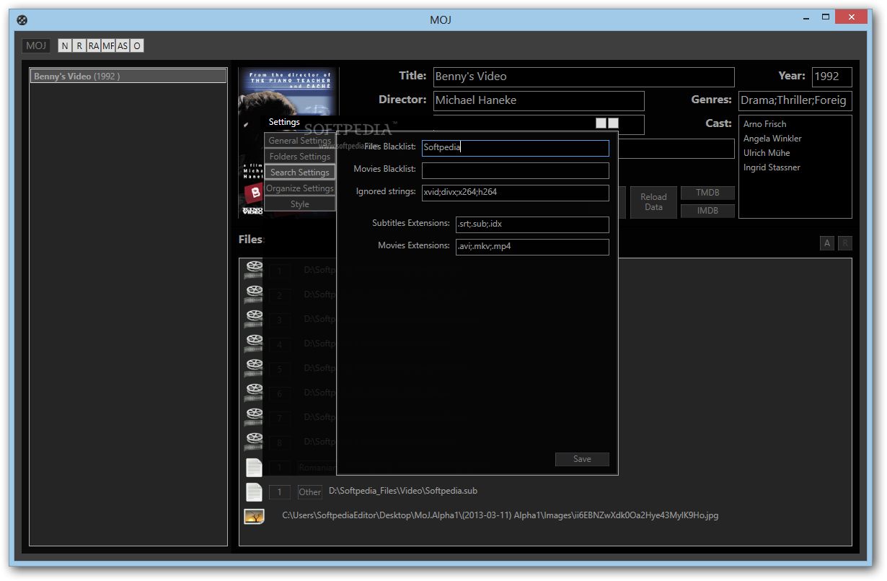
Task: Edit the Subtitles Extensions field
Action: click(532, 224)
